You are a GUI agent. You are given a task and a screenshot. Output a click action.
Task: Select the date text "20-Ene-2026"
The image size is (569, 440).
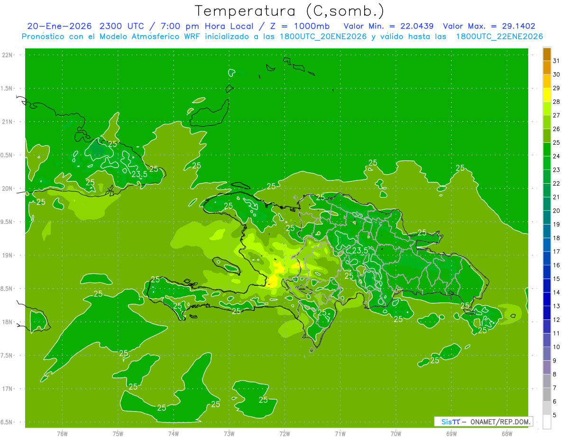[x=59, y=26]
